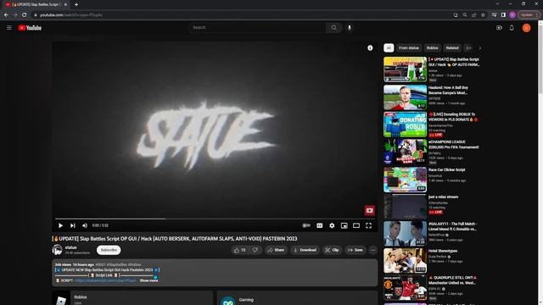Open eChampions League FIFA Tournament title

click(454, 145)
